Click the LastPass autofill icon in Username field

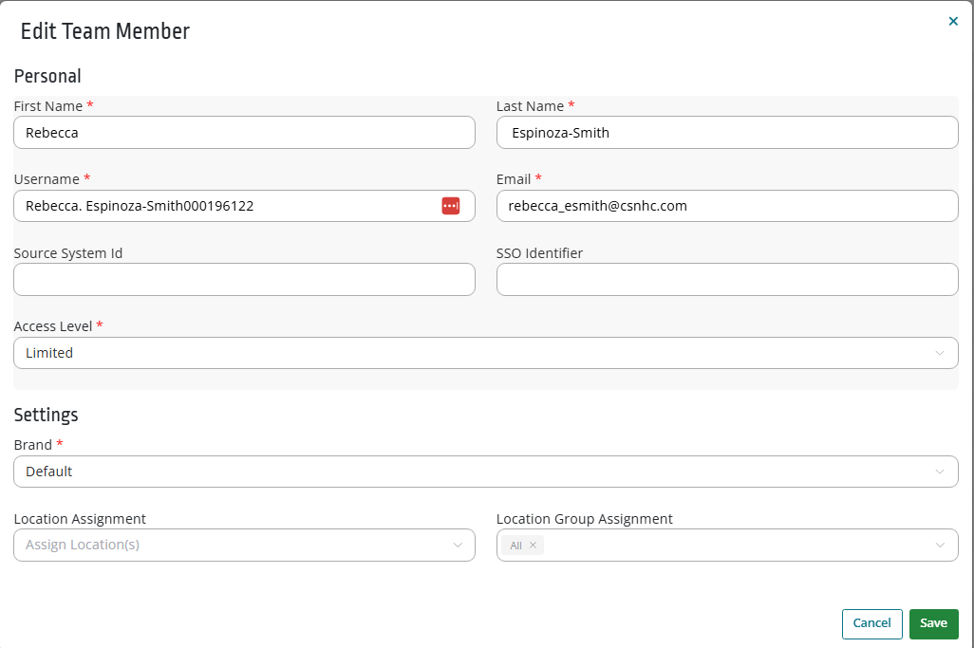coord(450,206)
